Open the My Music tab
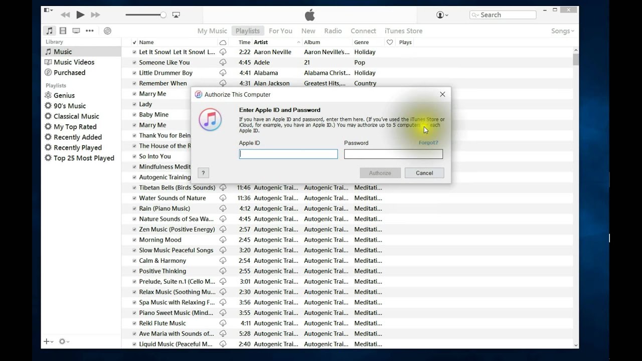This screenshot has height=361, width=642. pos(212,31)
